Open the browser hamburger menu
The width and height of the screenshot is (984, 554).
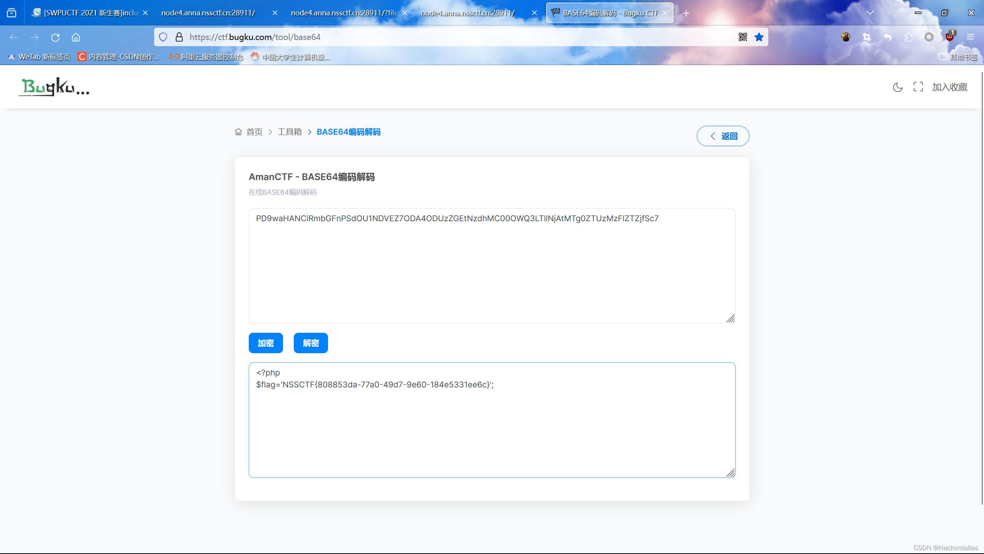(x=971, y=37)
